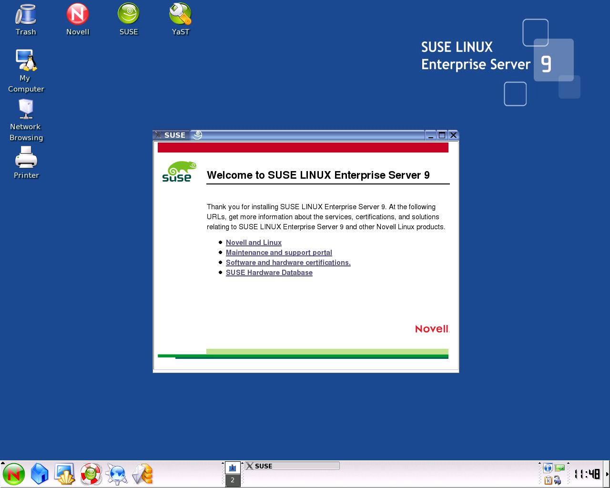The width and height of the screenshot is (610, 488).
Task: Launch Konqueror web browser from panel
Action: tap(116, 474)
